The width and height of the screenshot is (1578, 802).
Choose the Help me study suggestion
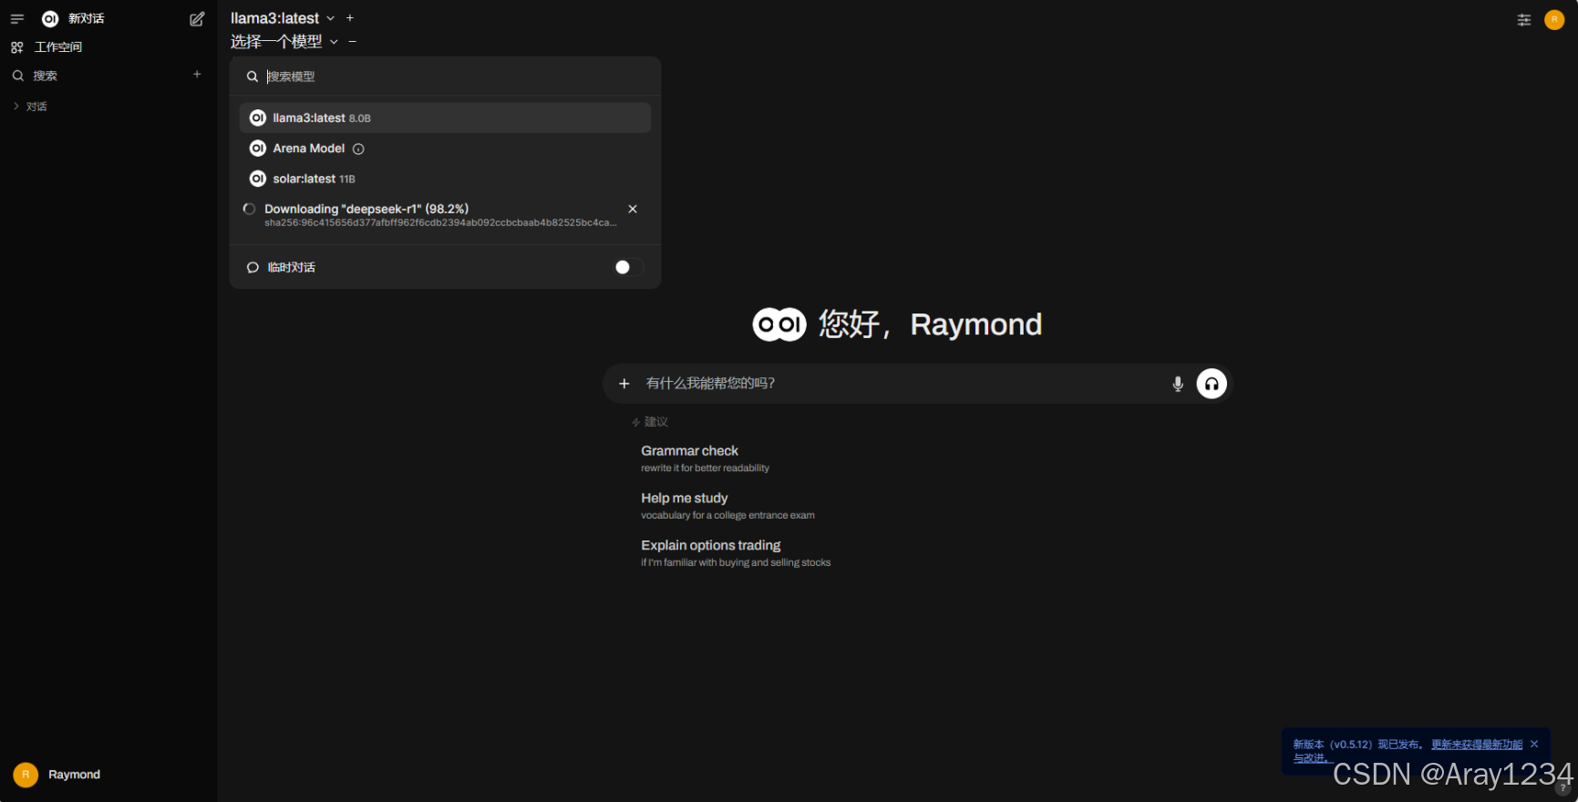pos(727,506)
